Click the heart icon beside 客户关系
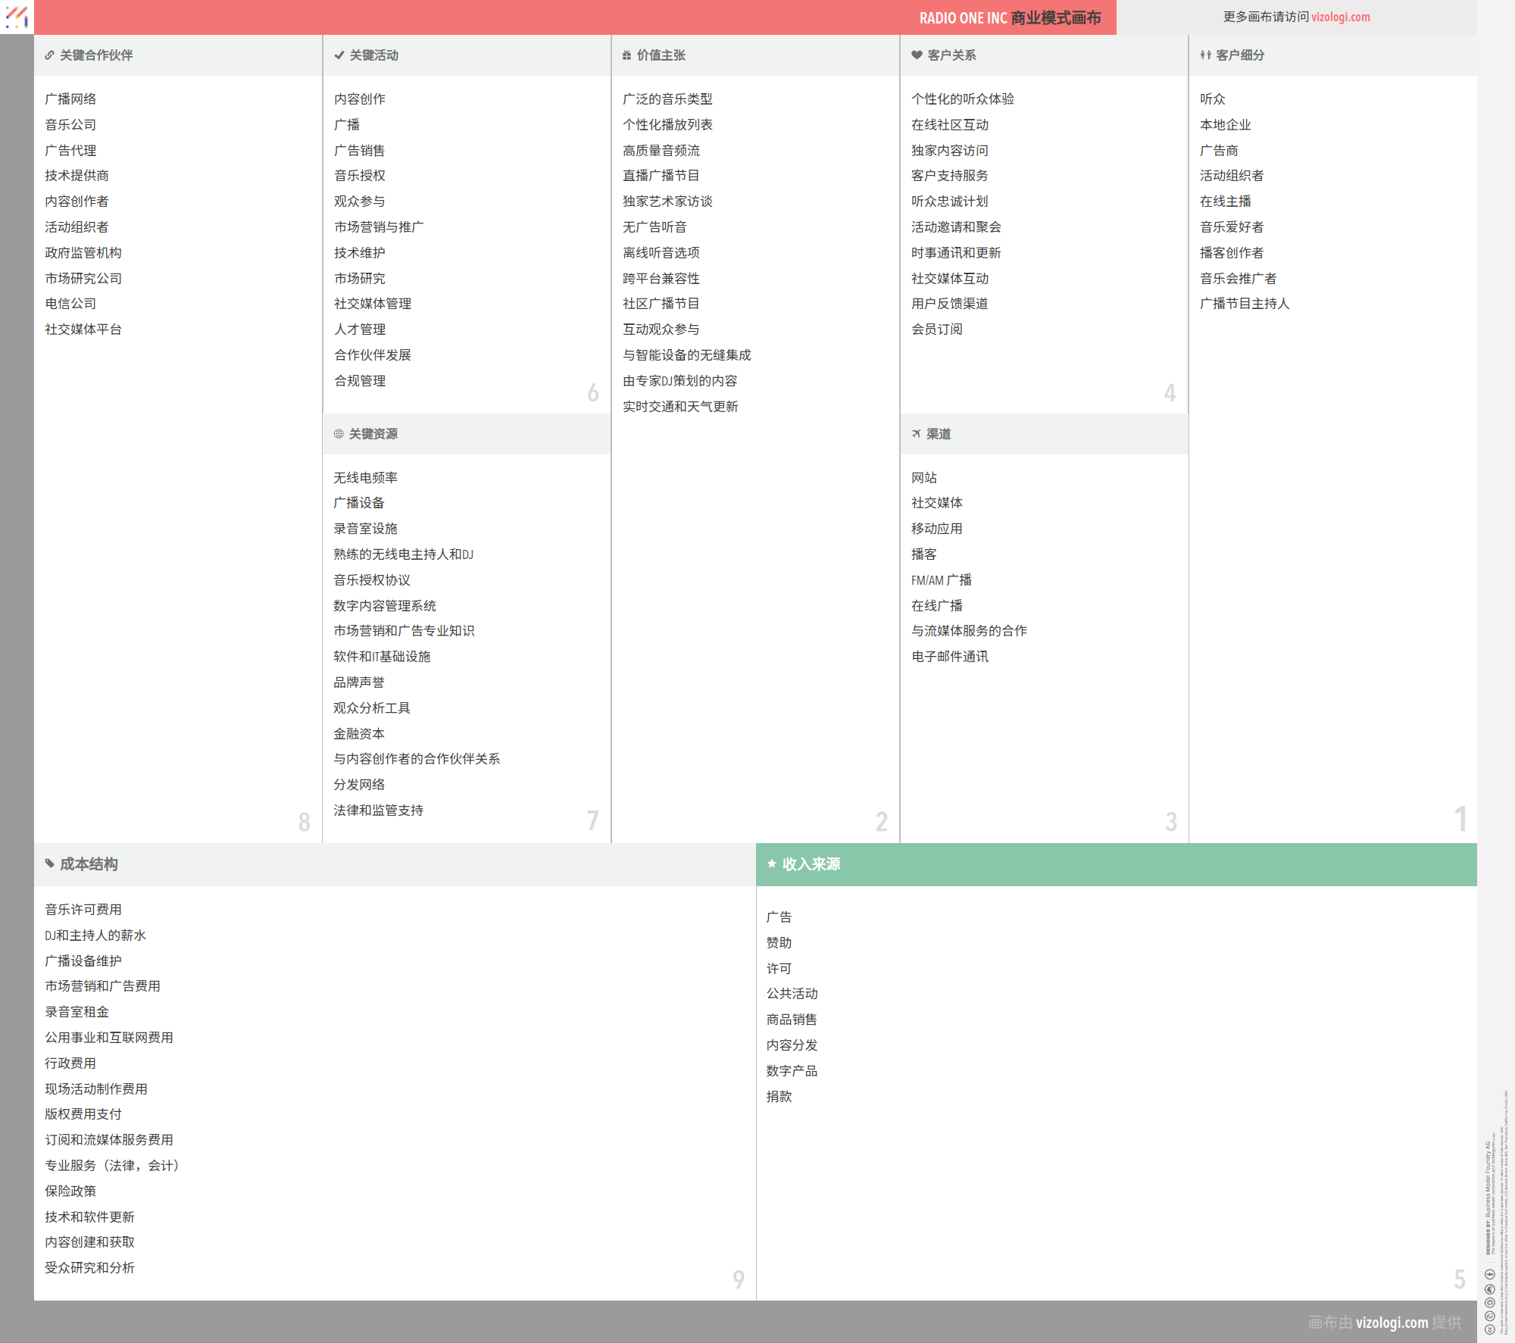 [x=917, y=55]
